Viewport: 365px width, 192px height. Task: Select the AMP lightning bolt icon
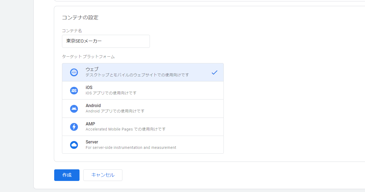coord(74,127)
